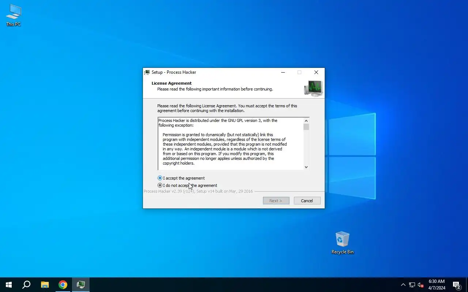Click Process Hacker setup taskbar button

[81, 285]
